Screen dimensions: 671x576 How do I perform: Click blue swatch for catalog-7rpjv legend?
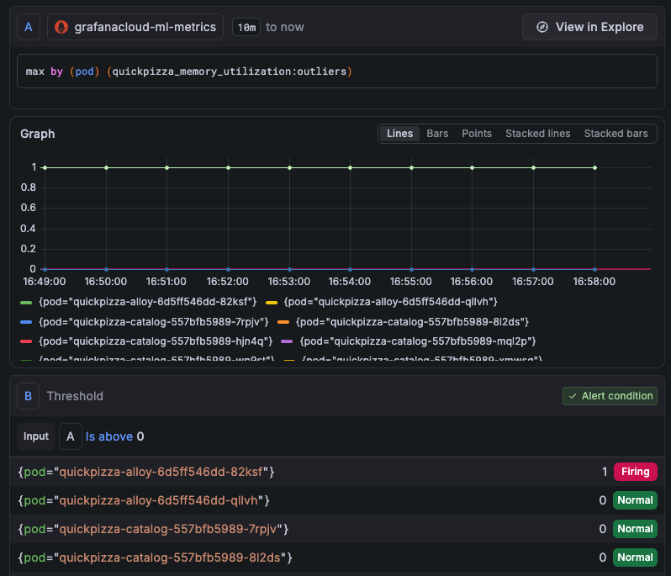point(26,322)
